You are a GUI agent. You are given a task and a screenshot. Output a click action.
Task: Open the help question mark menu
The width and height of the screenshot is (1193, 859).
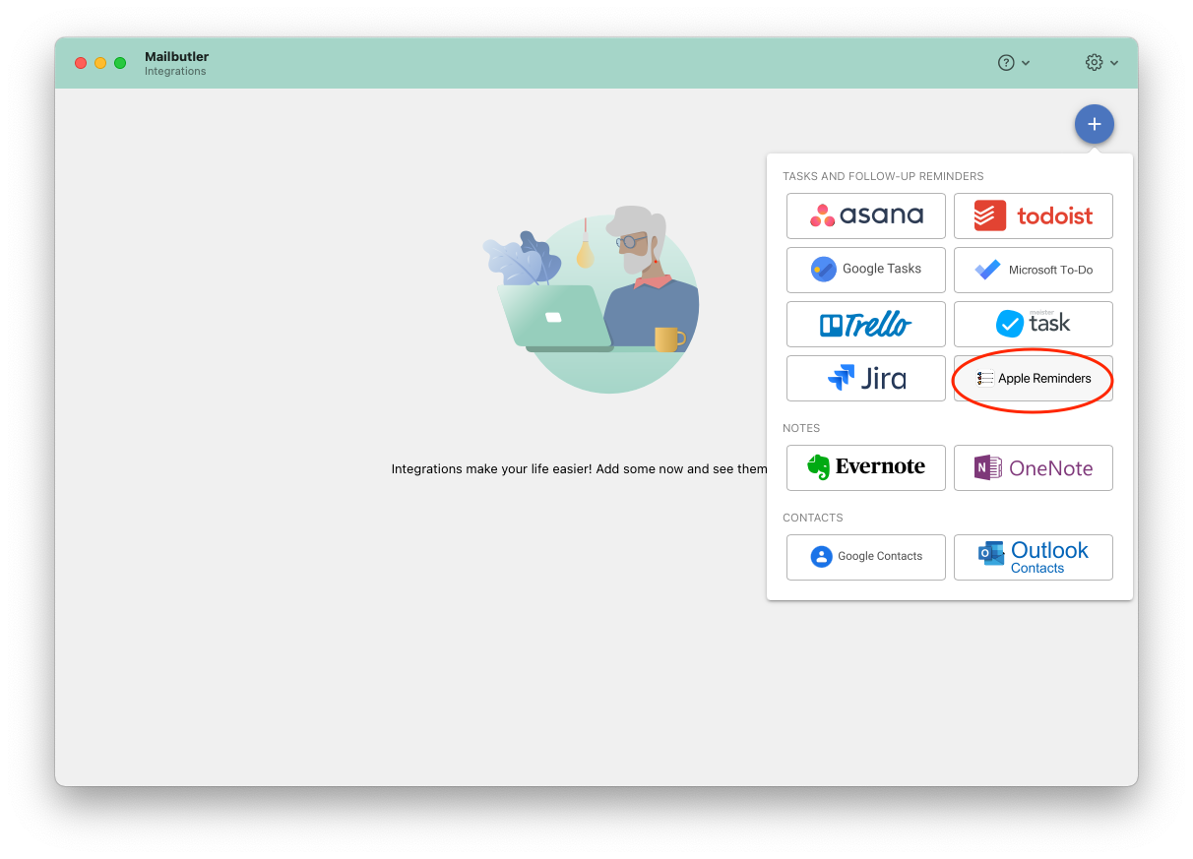[1014, 62]
